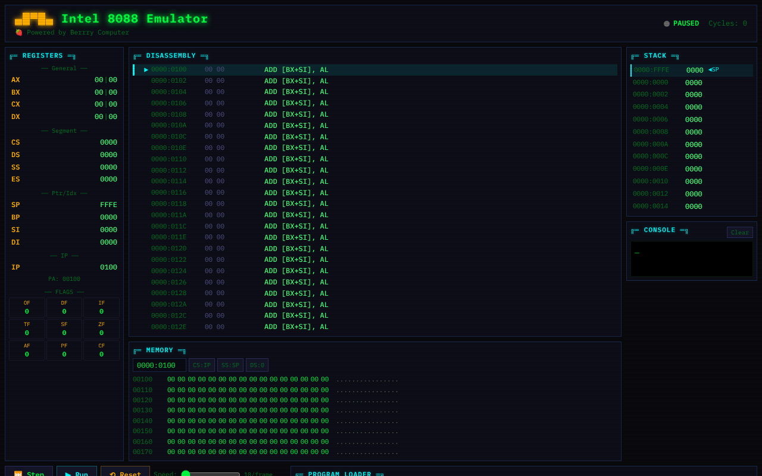The height and width of the screenshot is (476, 762).
Task: Click the CS segment register value
Action: [x=108, y=142]
